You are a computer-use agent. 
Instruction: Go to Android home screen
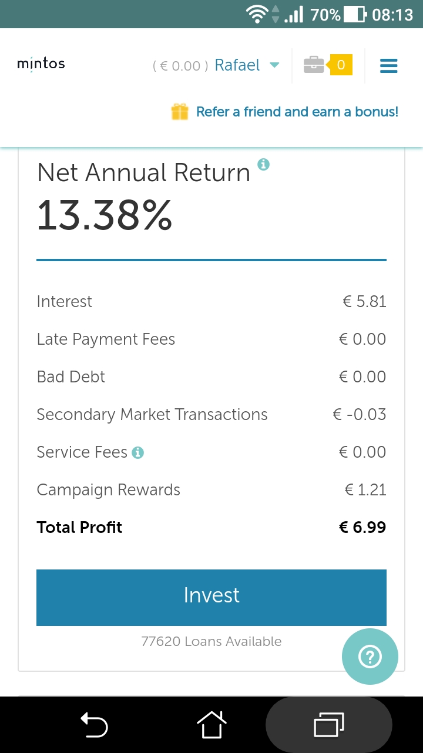211,724
